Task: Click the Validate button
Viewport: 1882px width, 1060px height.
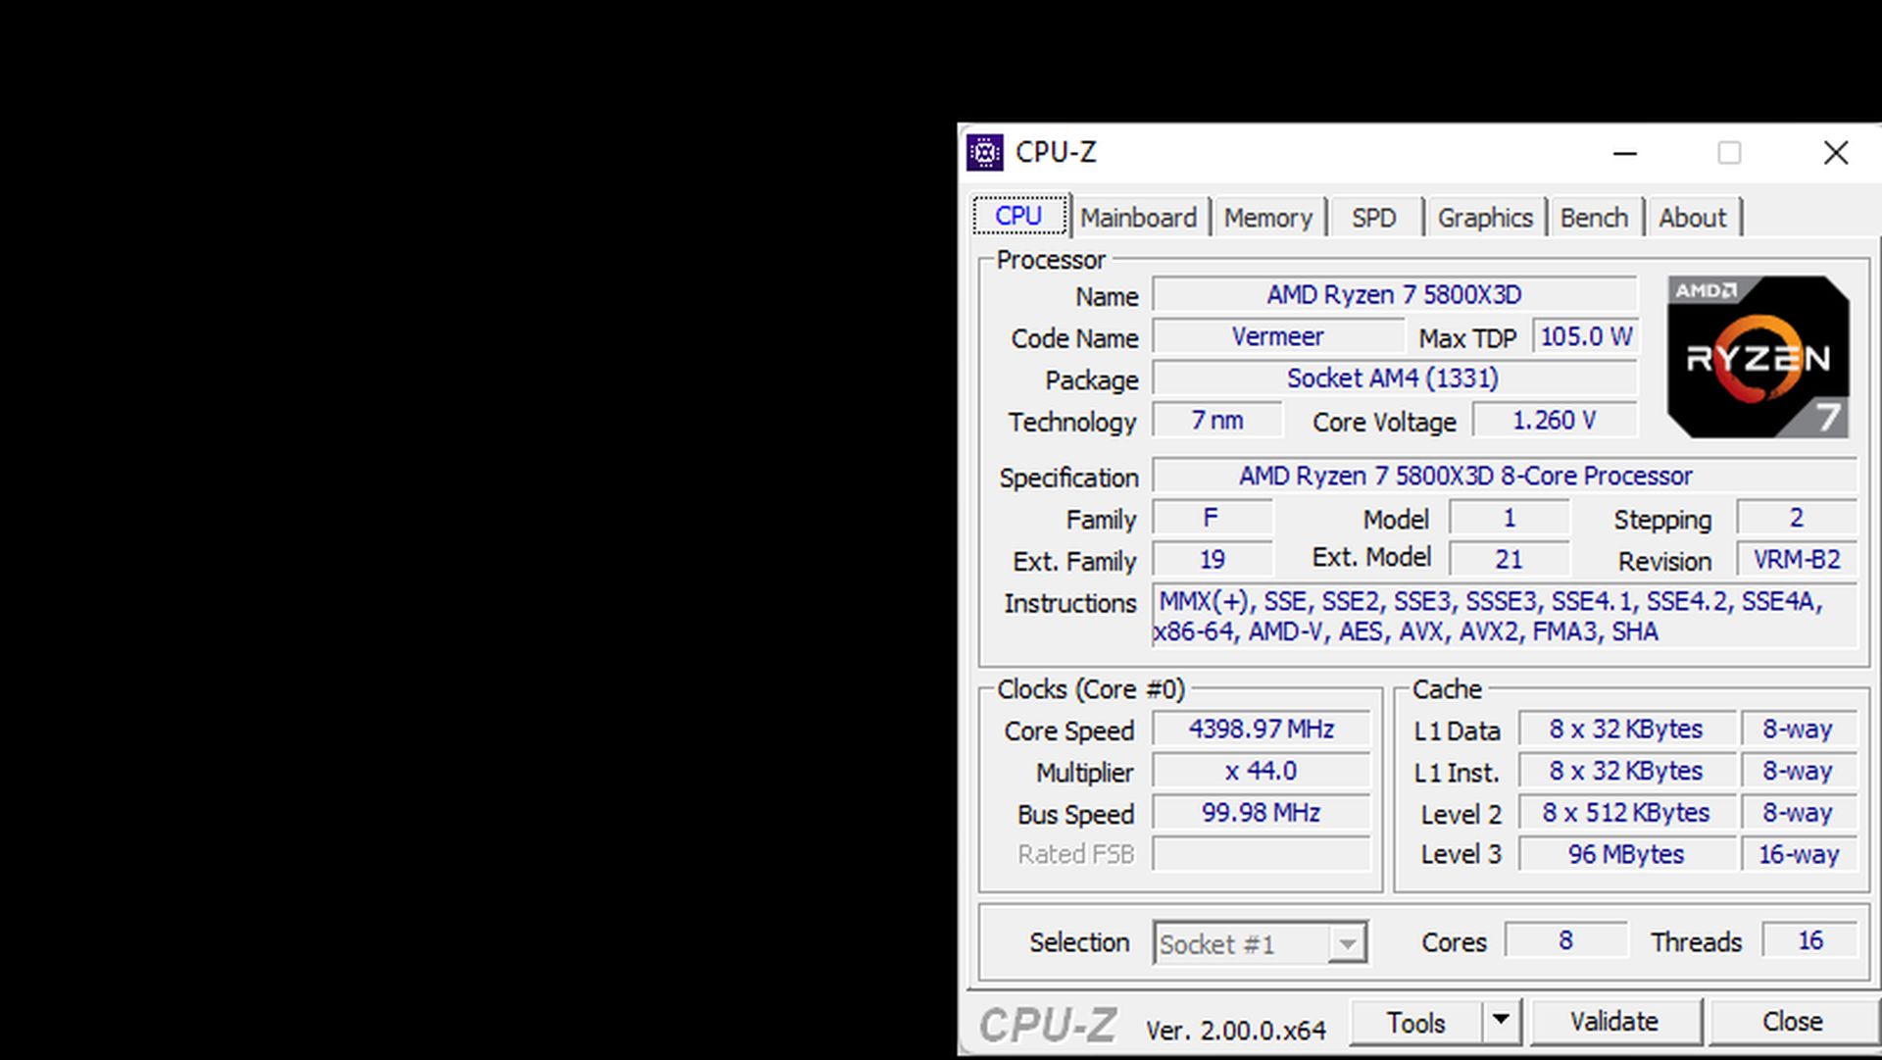Action: coord(1614,1021)
